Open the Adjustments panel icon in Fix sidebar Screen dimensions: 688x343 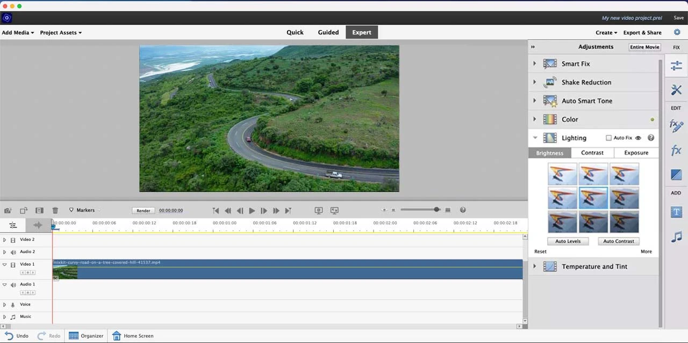tap(676, 66)
